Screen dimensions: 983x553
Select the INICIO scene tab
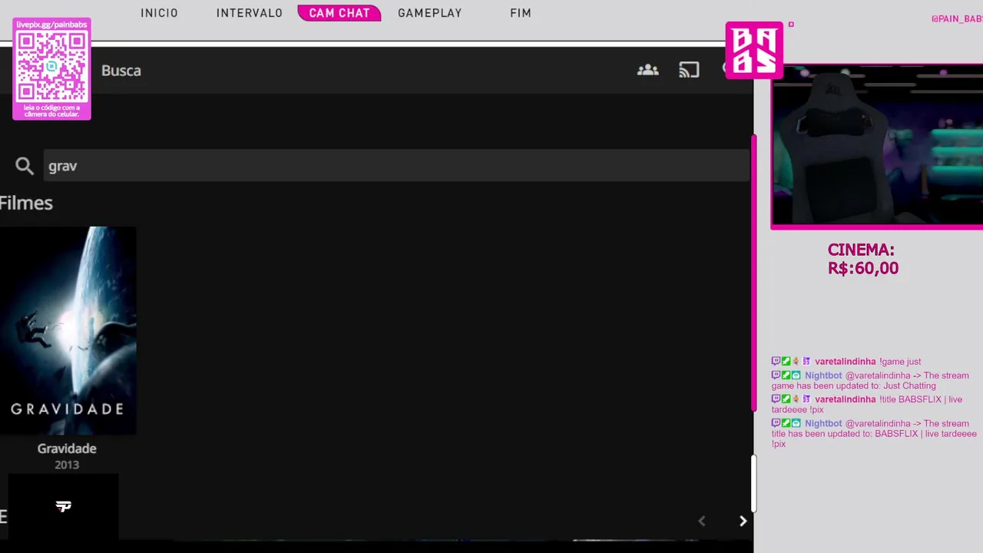click(x=159, y=13)
